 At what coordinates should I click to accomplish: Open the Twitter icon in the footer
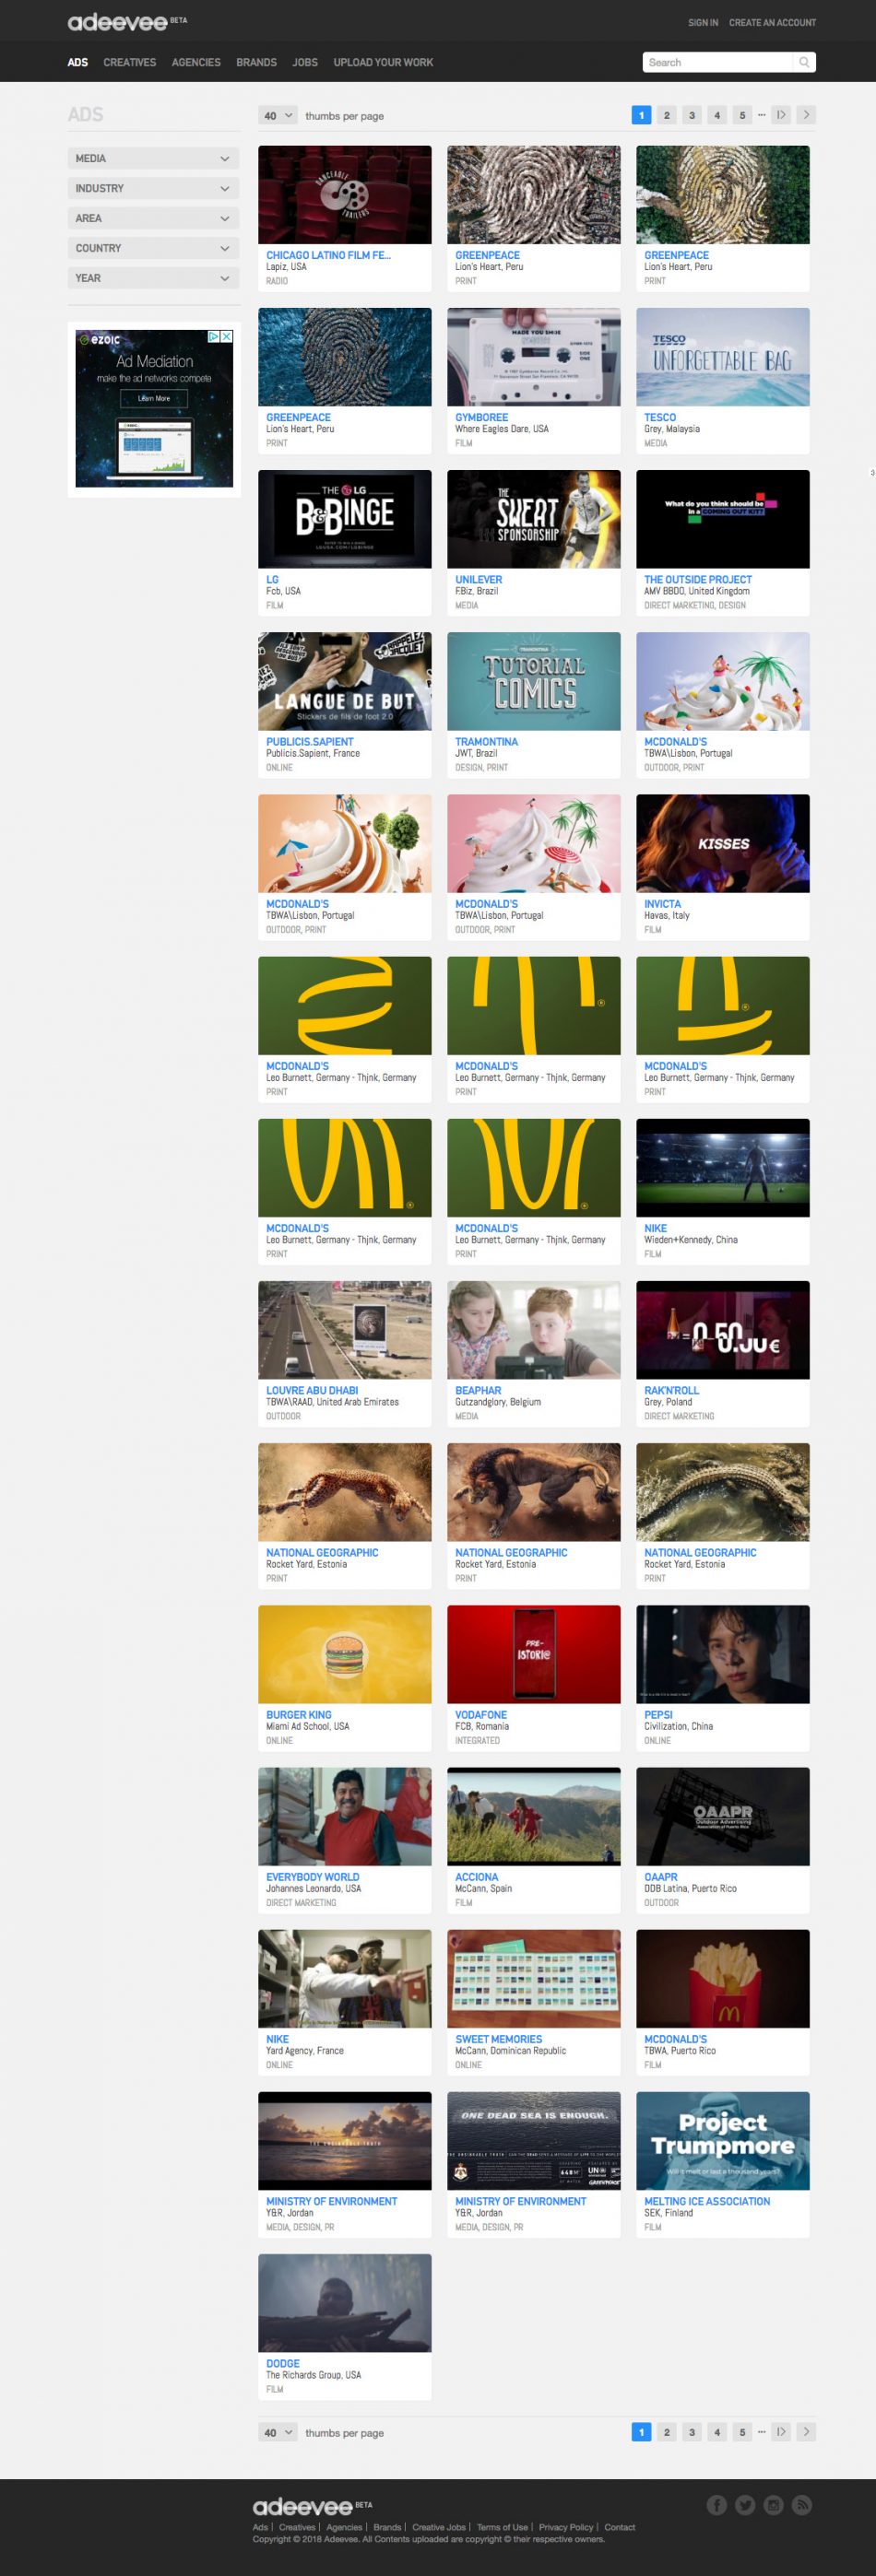[x=745, y=2504]
